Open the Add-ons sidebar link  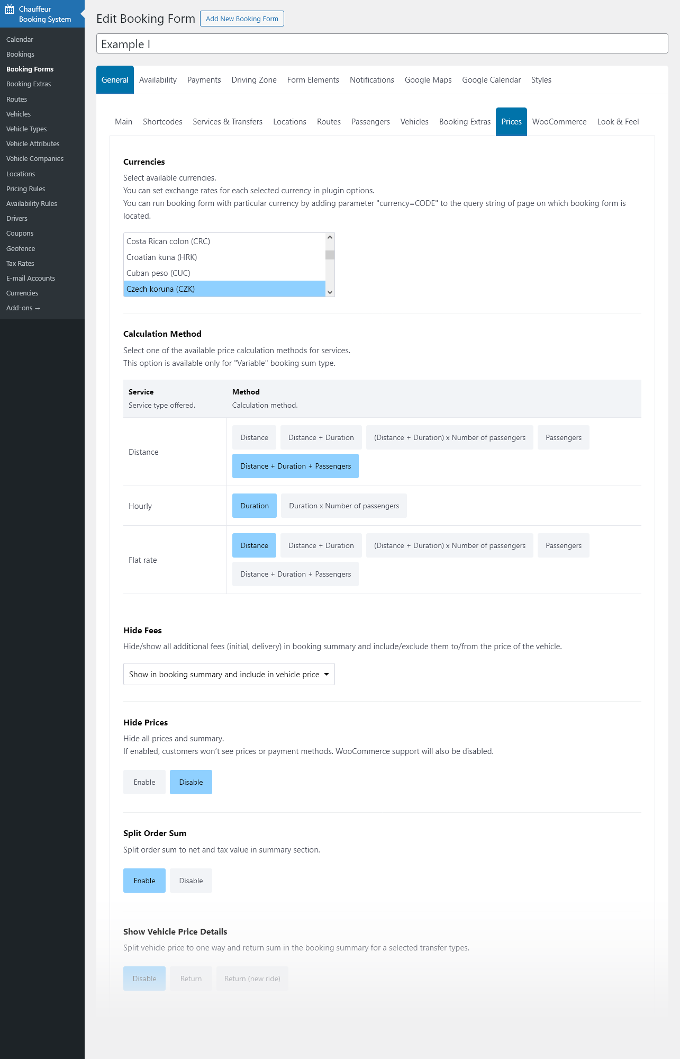(23, 308)
